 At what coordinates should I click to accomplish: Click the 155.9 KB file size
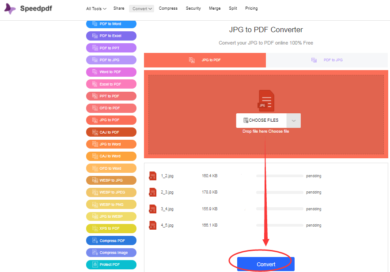[x=210, y=209]
